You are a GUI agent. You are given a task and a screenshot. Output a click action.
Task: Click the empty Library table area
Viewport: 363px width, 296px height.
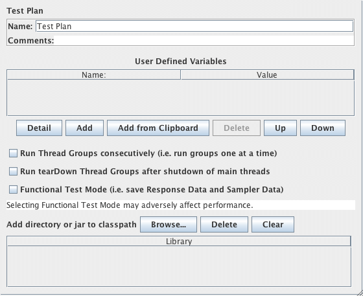179,266
